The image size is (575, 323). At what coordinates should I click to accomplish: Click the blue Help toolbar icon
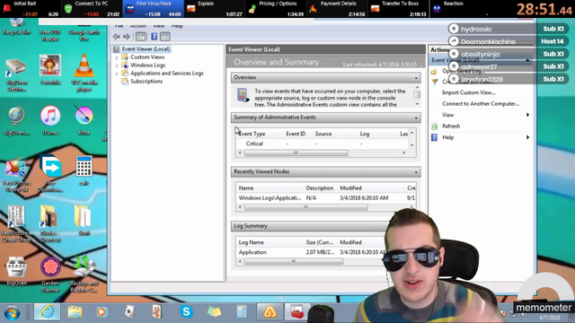pyautogui.click(x=154, y=37)
